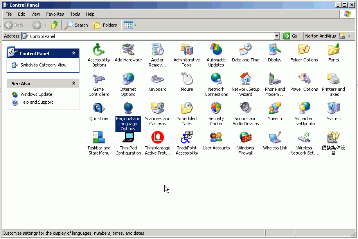
Task: Open the Windows Firewall icon
Action: point(245,138)
